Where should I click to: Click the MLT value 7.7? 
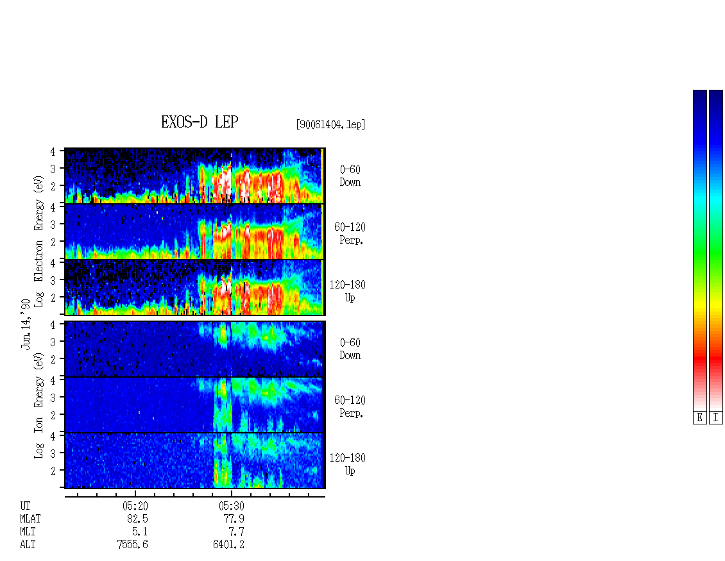click(236, 532)
